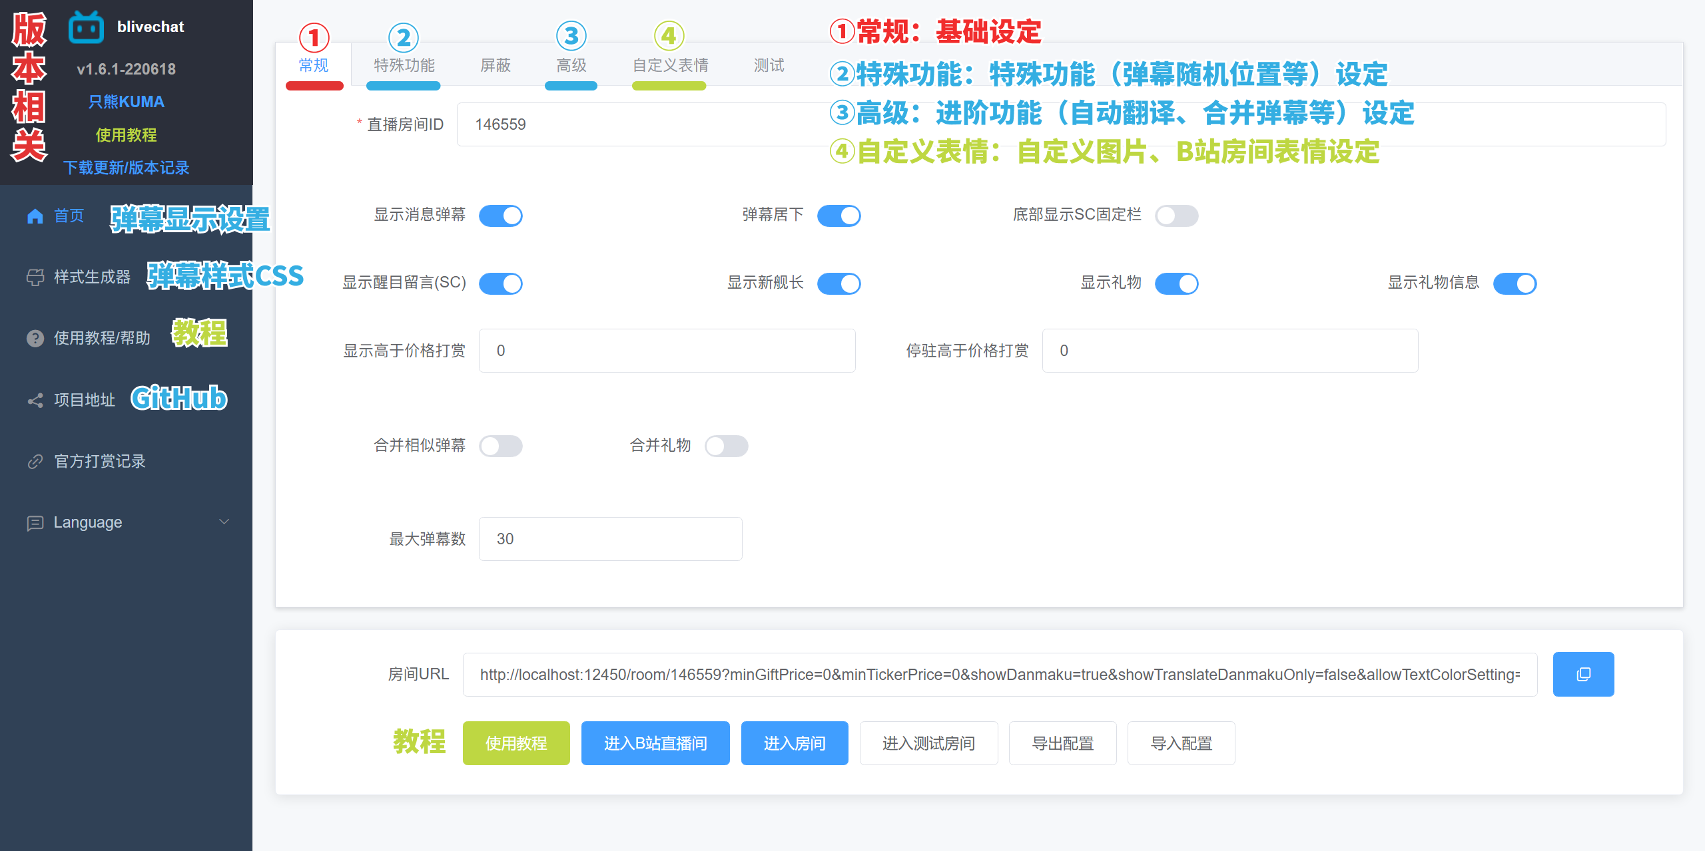Switch to the 特殊功能 tab
The height and width of the screenshot is (851, 1705).
coord(404,65)
